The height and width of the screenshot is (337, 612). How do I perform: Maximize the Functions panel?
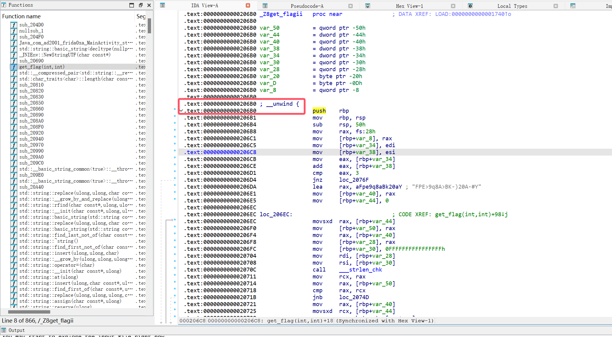131,5
